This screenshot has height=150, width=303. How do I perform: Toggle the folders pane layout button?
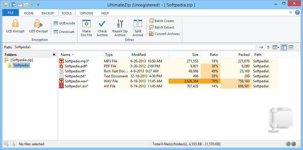[x=284, y=47]
